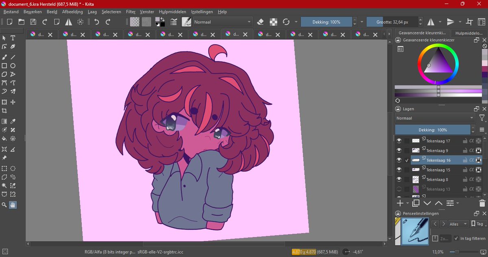Select the Gradient tool

[4, 121]
